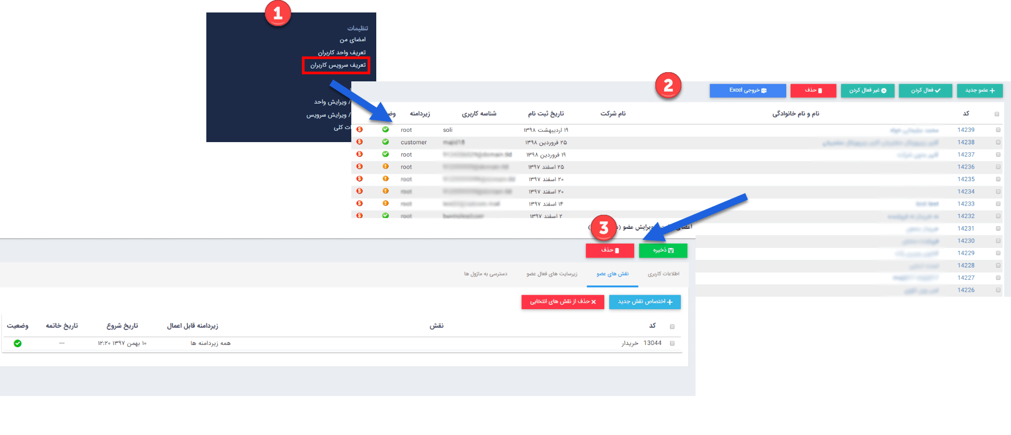
Task: Click green status icon of role 13044
Action: [17, 343]
